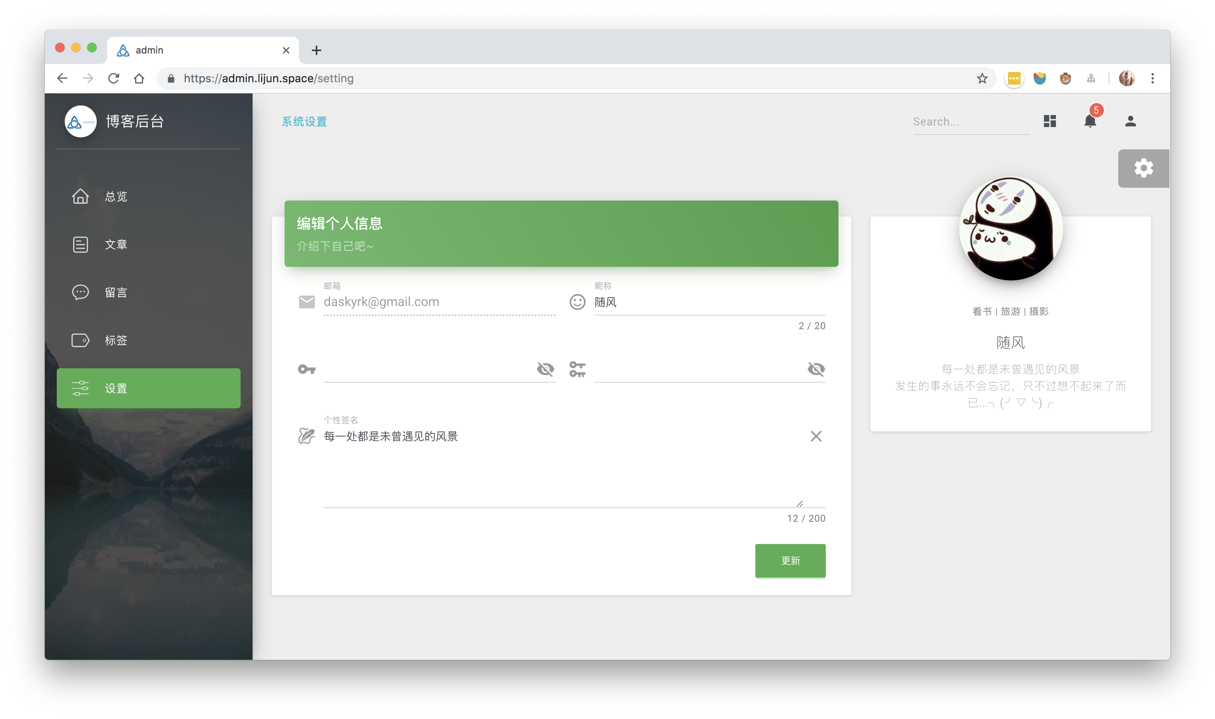Viewport: 1215px width, 719px height.
Task: Focus the Search input field
Action: point(971,121)
